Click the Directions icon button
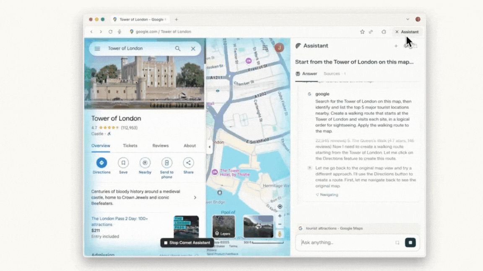The height and width of the screenshot is (271, 483). click(101, 163)
